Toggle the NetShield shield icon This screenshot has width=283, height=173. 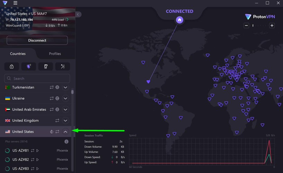[x=29, y=66]
